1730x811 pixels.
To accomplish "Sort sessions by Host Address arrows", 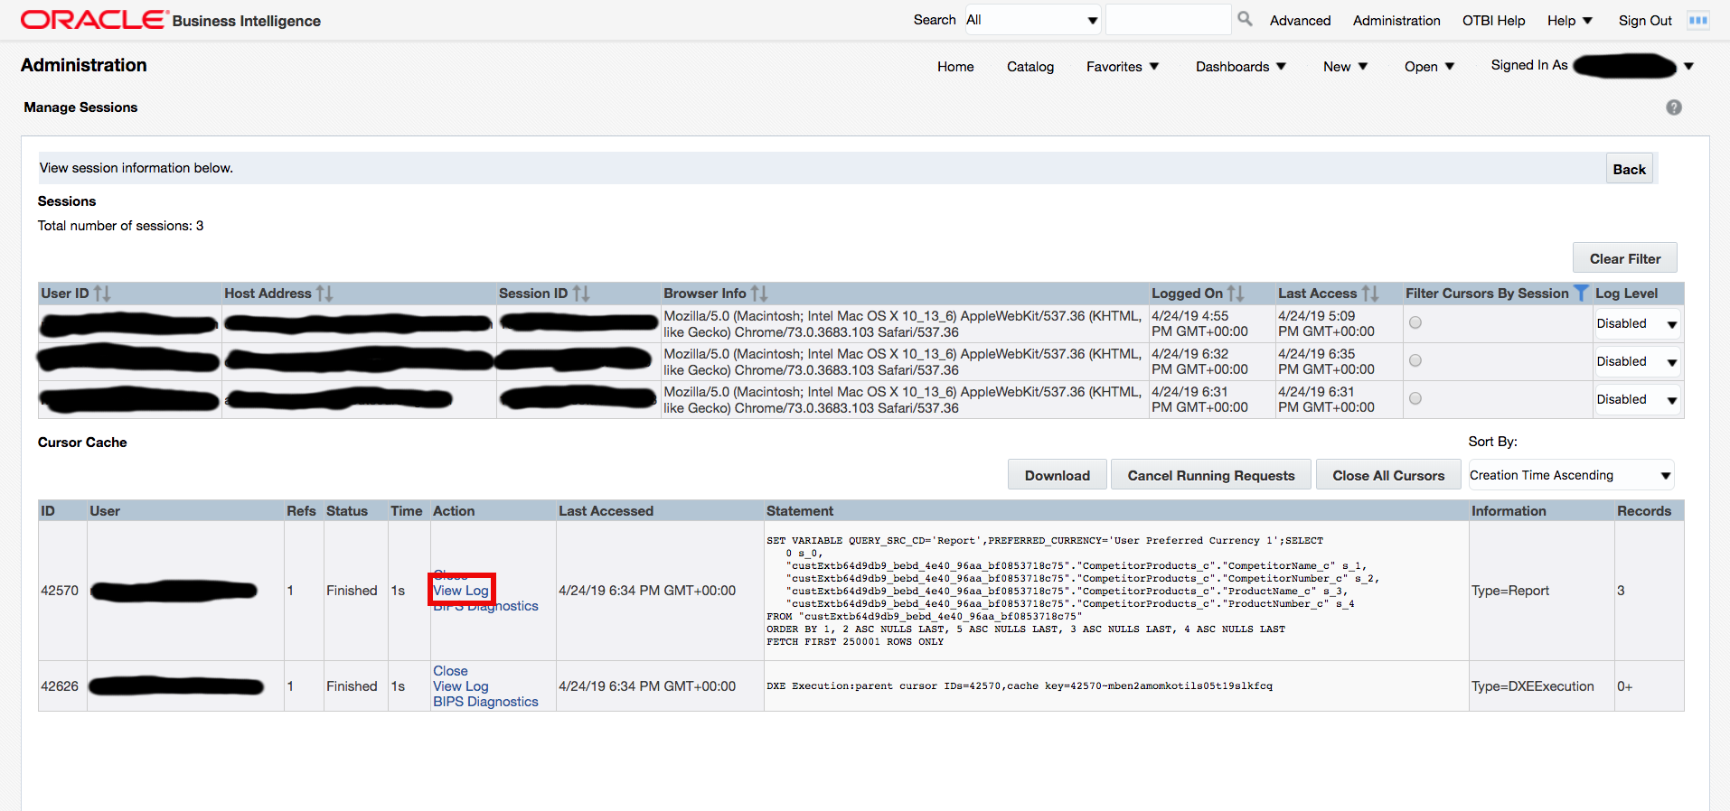I will pyautogui.click(x=324, y=294).
